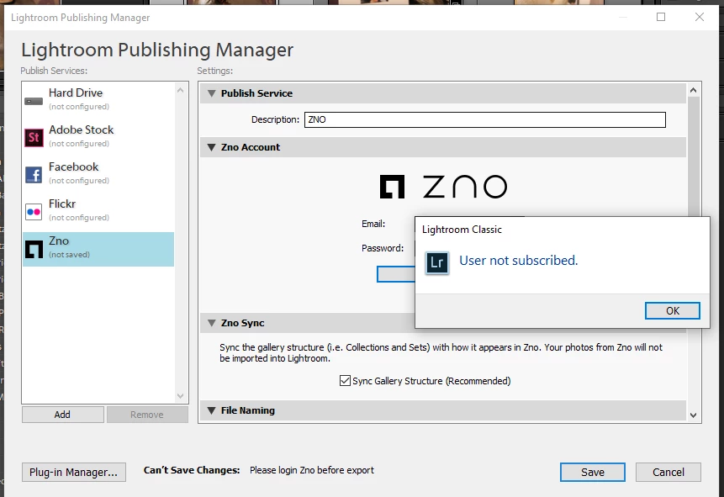Click the 'Can't Save Changes:' label
This screenshot has width=724, height=497.
(x=192, y=470)
